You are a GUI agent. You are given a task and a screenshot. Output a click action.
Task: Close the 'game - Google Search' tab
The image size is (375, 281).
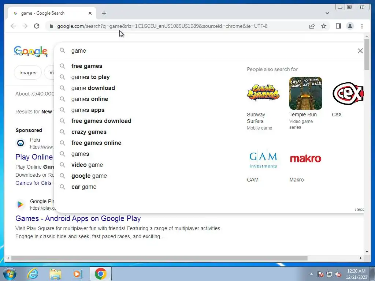click(x=90, y=13)
